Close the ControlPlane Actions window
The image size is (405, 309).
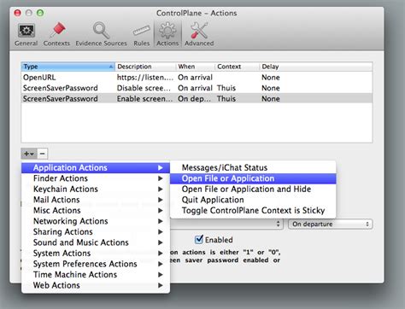tap(18, 13)
